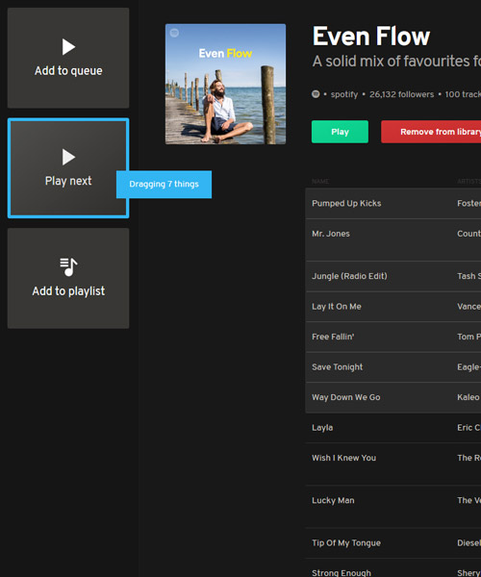This screenshot has height=577, width=481.
Task: Click the 'Play next' label
Action: (68, 181)
